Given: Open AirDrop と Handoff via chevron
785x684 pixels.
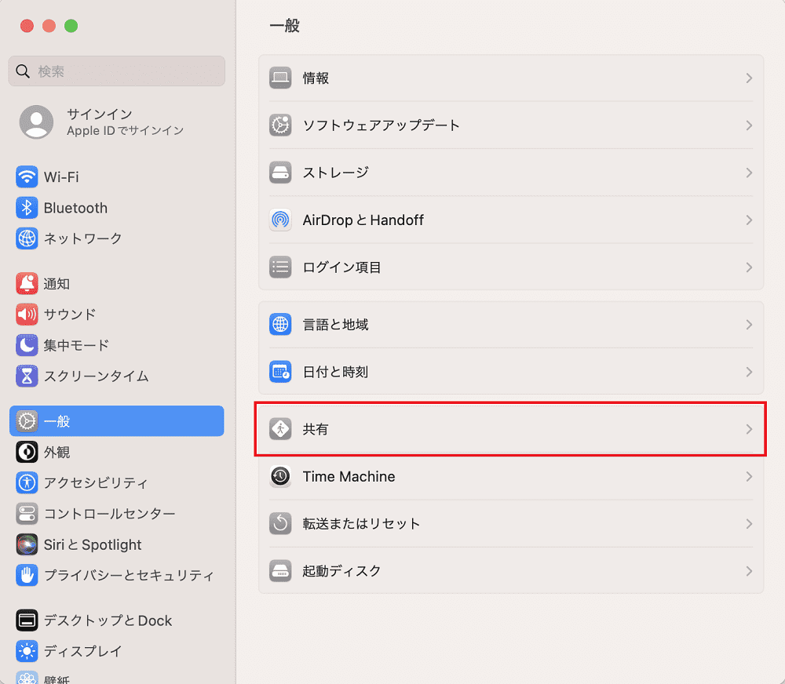Looking at the screenshot, I should pos(749,220).
